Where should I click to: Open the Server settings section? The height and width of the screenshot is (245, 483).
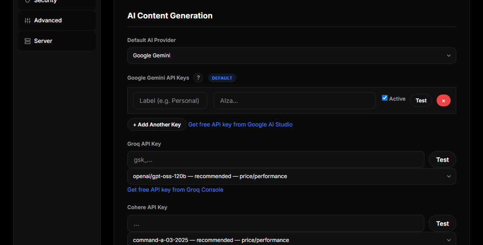click(x=57, y=41)
